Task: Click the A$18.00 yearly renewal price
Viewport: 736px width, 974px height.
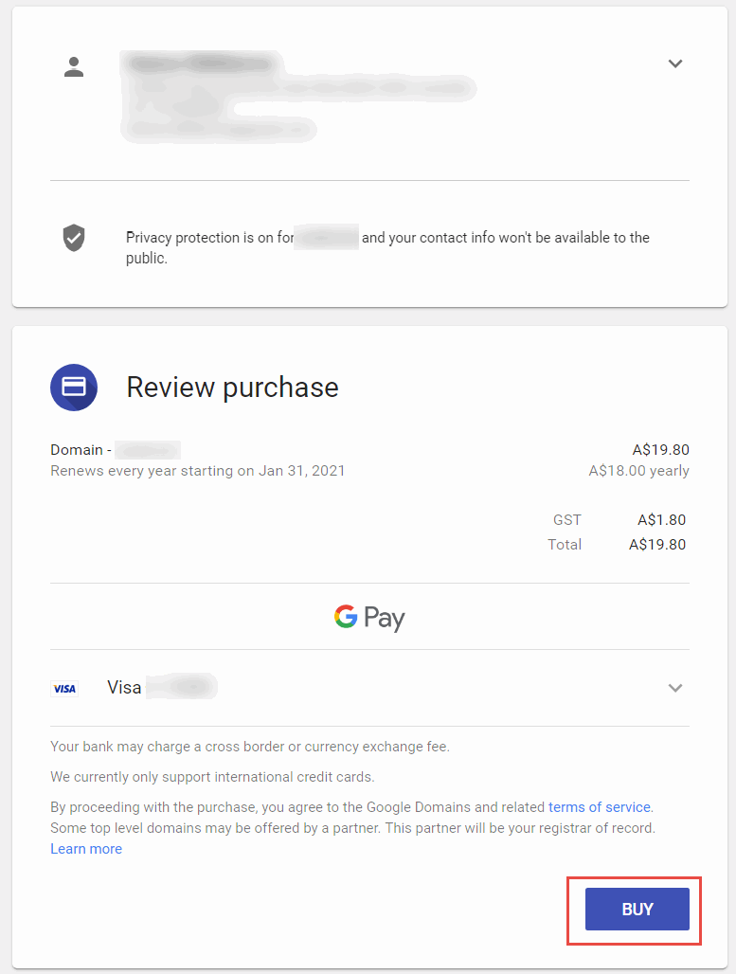Action: pyautogui.click(x=639, y=471)
